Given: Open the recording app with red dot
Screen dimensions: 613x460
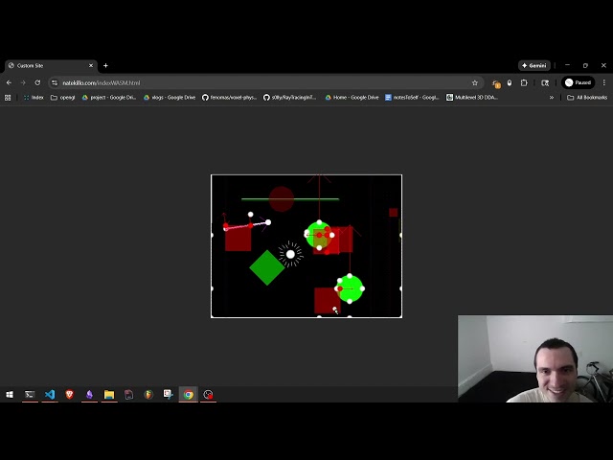Looking at the screenshot, I should tap(208, 394).
